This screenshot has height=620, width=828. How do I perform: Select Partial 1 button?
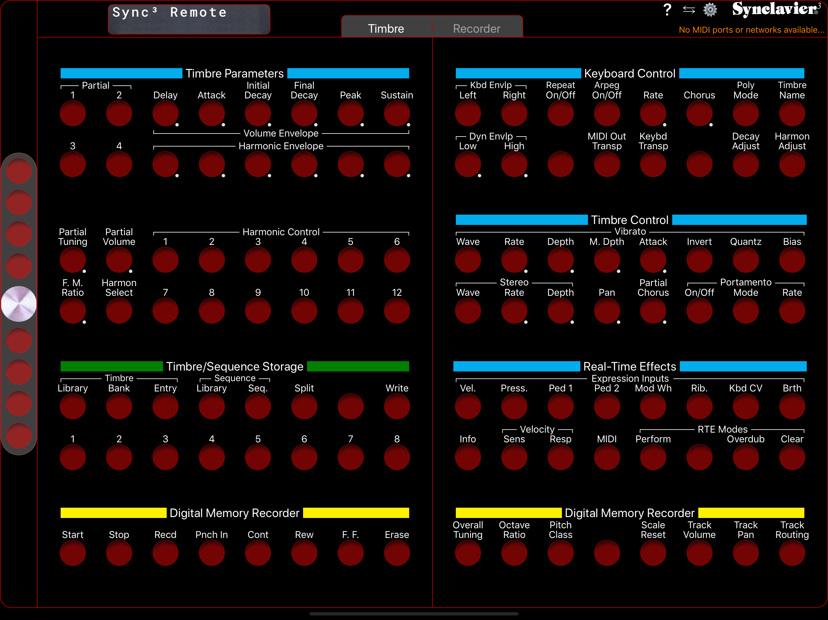coord(73,114)
